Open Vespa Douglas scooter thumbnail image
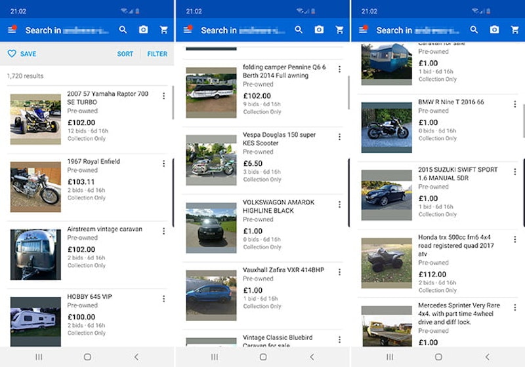This screenshot has height=367, width=525. tap(211, 160)
